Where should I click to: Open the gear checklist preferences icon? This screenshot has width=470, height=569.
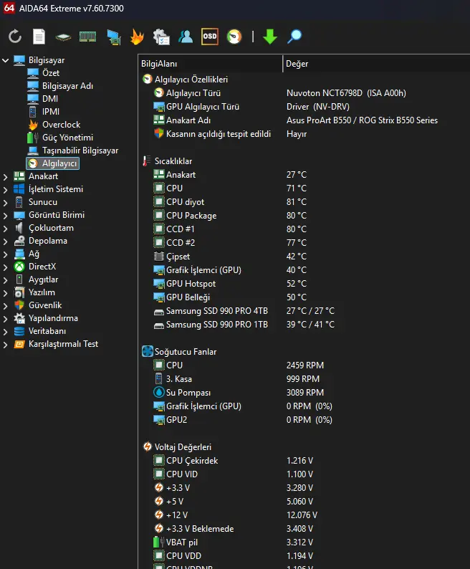point(161,37)
